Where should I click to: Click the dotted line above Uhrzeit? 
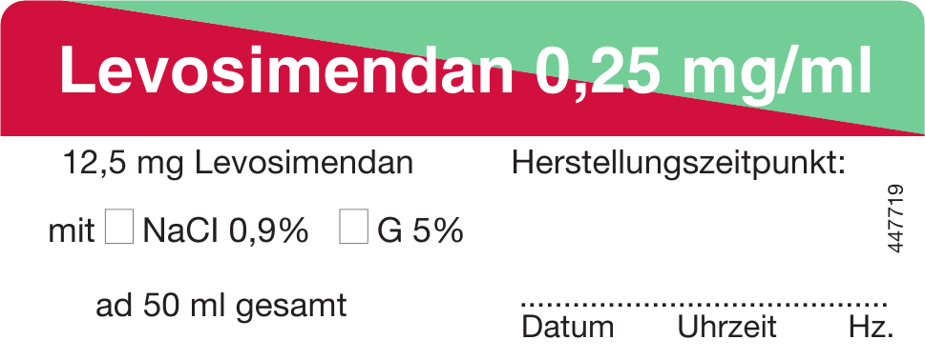(726, 305)
